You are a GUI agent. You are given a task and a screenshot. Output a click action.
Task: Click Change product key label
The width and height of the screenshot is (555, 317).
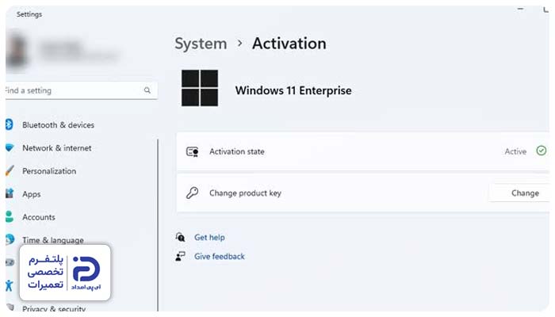click(x=245, y=193)
